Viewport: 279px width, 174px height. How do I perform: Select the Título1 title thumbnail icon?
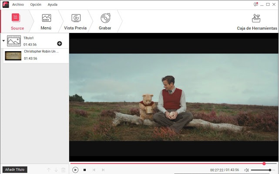[x=14, y=41]
